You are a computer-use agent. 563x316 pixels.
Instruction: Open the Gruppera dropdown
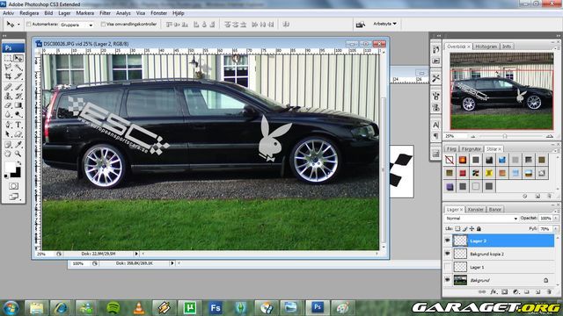[x=77, y=25]
